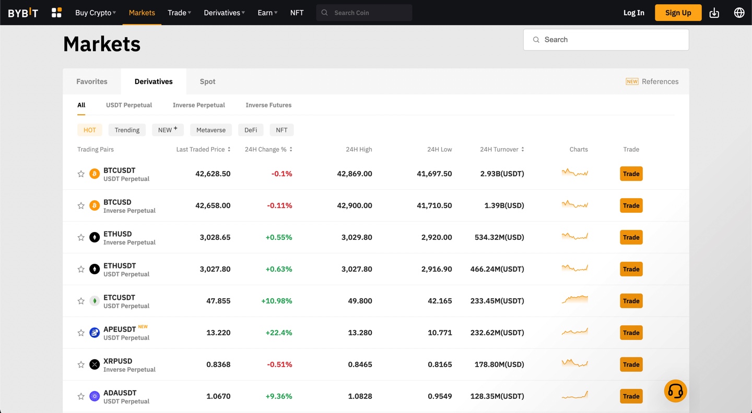Favorite ETCUSDT with the star
This screenshot has height=413, width=752.
click(81, 301)
